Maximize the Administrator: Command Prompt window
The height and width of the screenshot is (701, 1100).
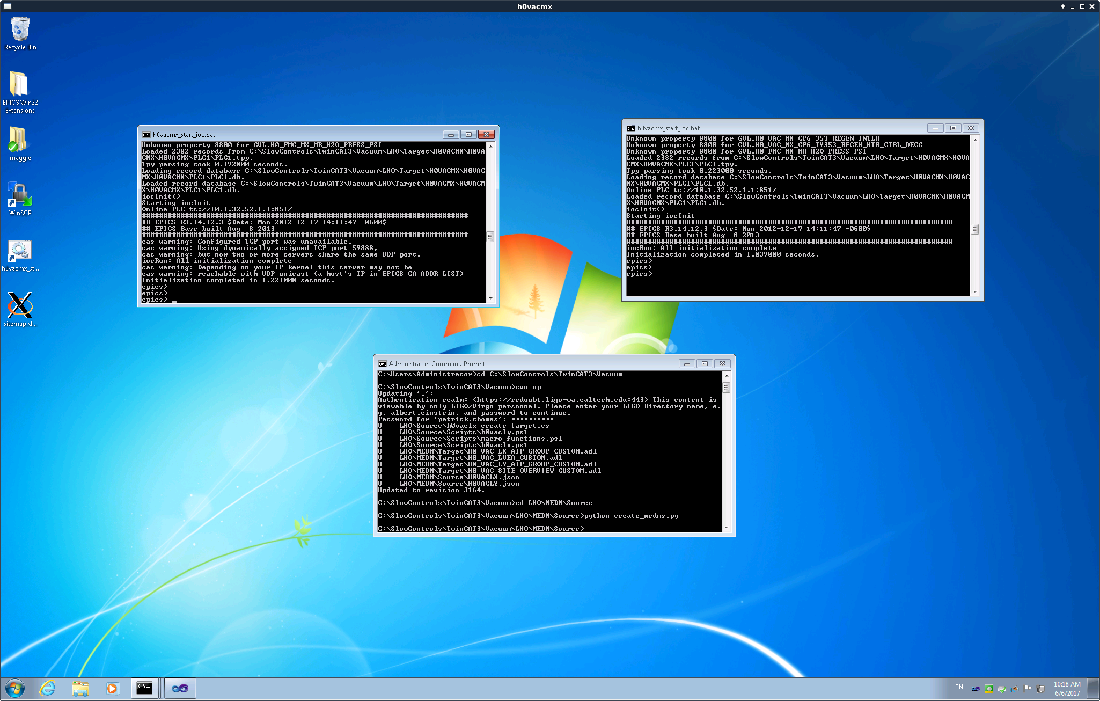click(x=705, y=364)
